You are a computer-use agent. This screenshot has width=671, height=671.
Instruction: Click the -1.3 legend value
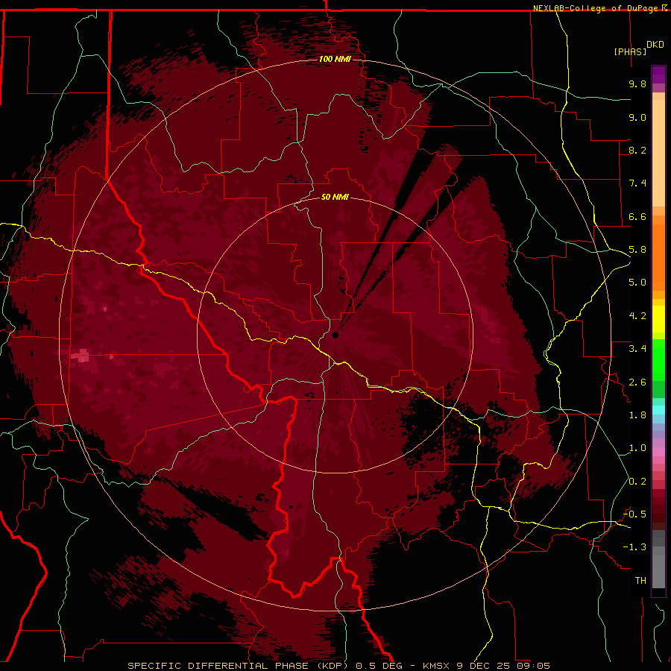634,547
